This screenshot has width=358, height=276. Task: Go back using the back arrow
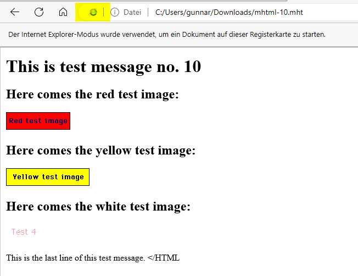pyautogui.click(x=15, y=12)
